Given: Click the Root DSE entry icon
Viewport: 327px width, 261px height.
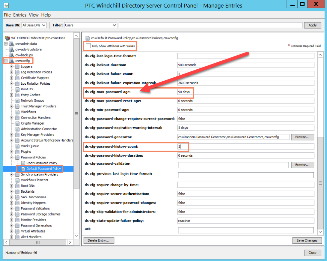Looking at the screenshot, I should (x=17, y=89).
